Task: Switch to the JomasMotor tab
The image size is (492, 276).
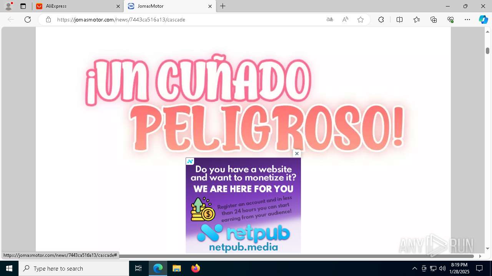Action: tap(170, 6)
